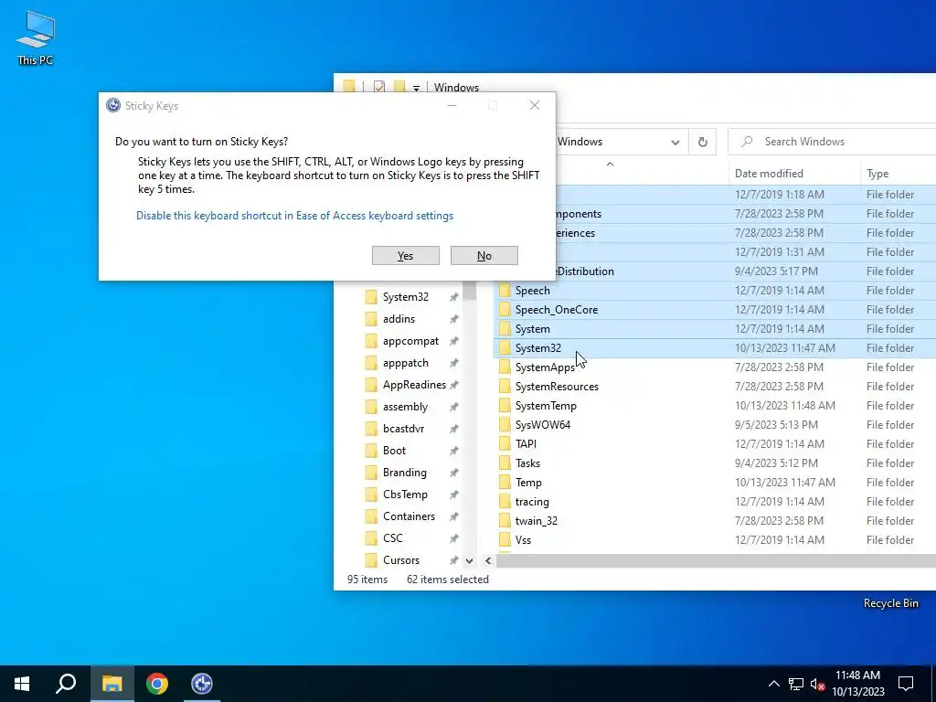Open the This PC desktop icon

click(x=36, y=37)
